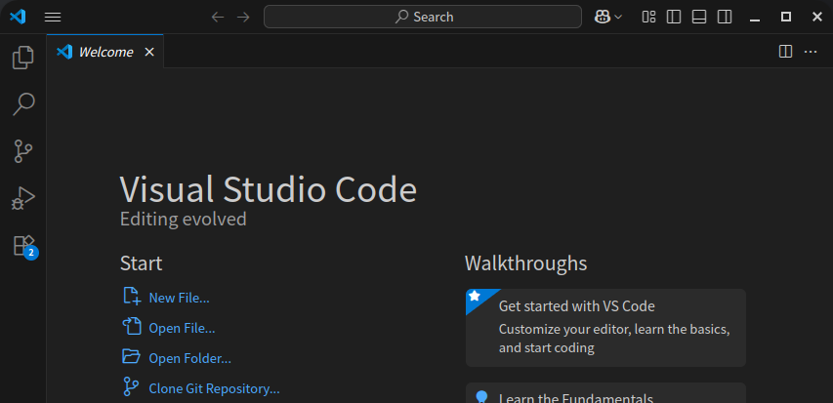Click the lightbulb icon on Learn Fundamentals

click(481, 396)
